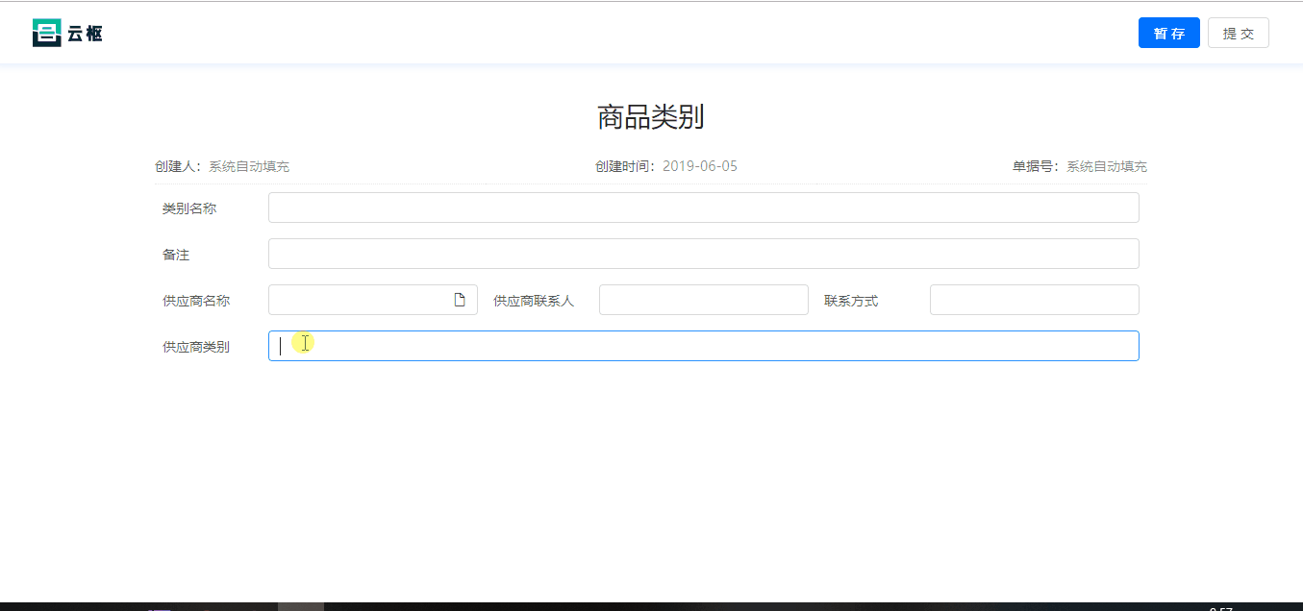The image size is (1303, 611).
Task: Focus the 类别名称 input field
Action: (x=703, y=208)
